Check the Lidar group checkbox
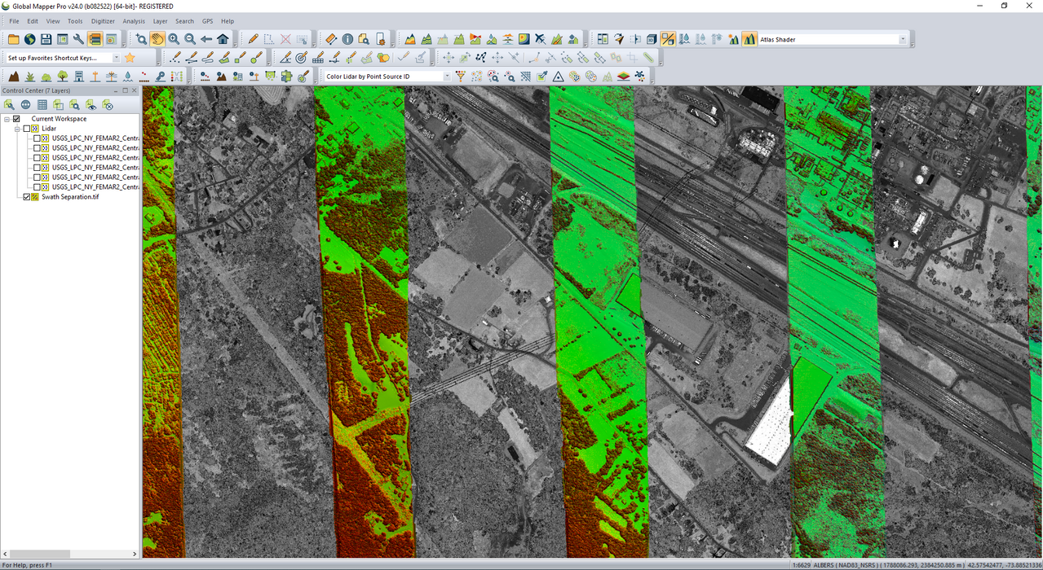Image resolution: width=1043 pixels, height=570 pixels. tap(27, 129)
